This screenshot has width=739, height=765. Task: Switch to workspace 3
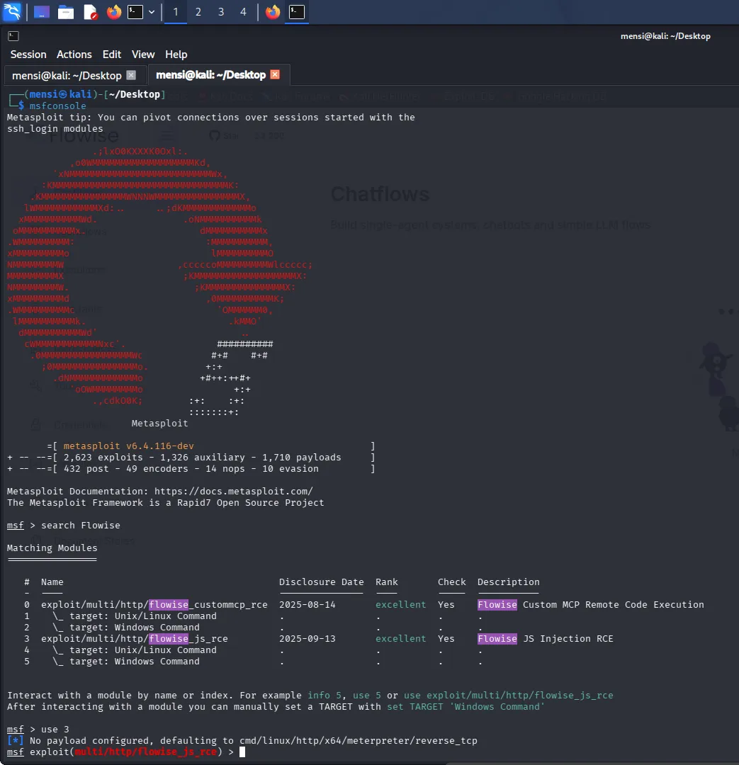[x=221, y=12]
